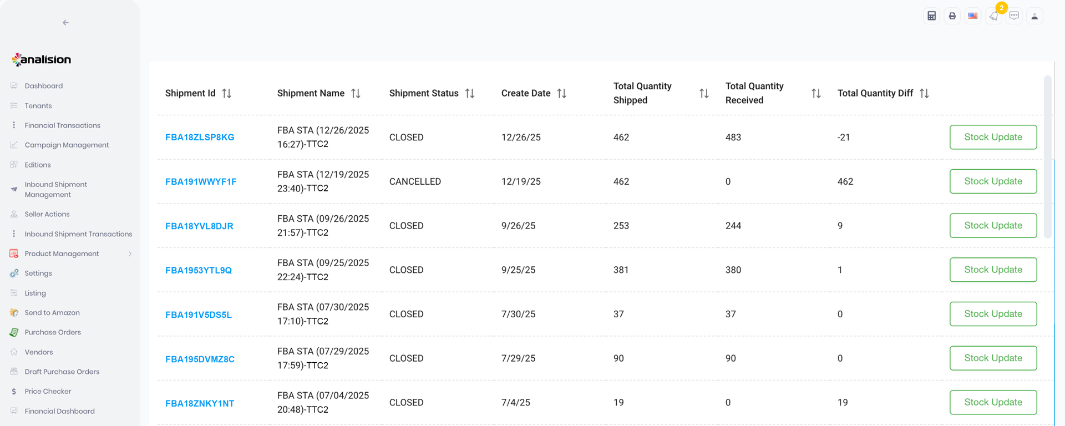Click the printer icon in top bar

click(952, 16)
